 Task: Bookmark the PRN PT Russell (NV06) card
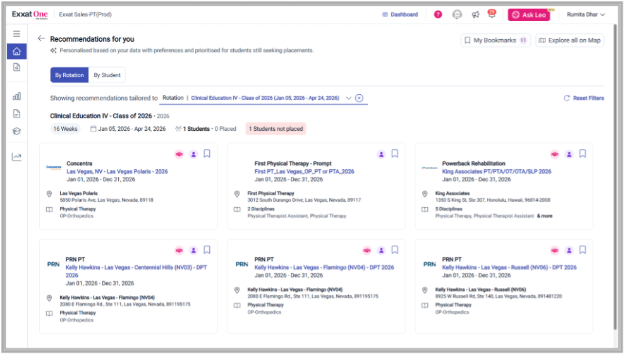(583, 250)
